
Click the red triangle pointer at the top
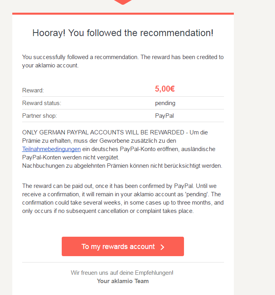123,2
